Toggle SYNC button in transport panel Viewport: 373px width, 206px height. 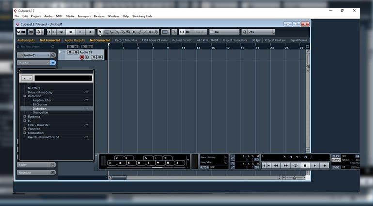(x=336, y=167)
